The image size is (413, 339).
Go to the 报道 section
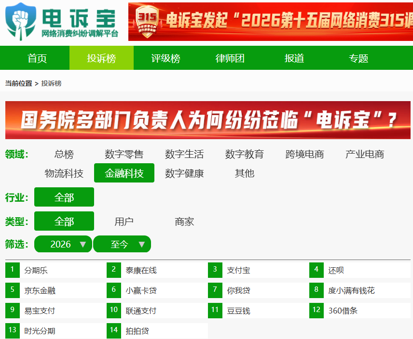(294, 58)
